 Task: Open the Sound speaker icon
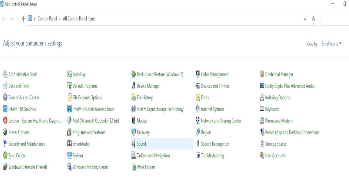[134, 144]
